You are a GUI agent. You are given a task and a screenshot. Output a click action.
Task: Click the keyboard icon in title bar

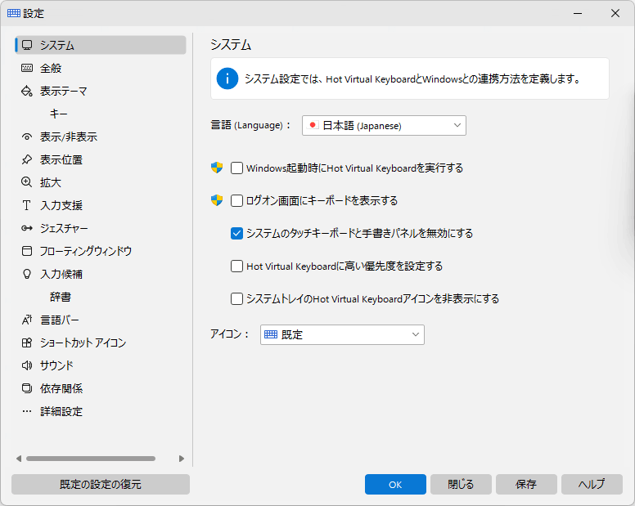click(x=14, y=13)
